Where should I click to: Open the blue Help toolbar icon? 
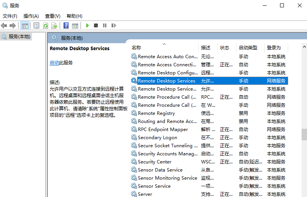coord(66,25)
